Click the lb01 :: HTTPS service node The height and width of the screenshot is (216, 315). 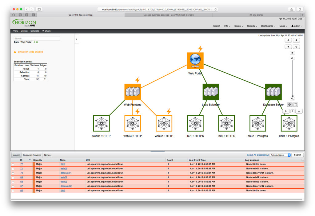195,123
